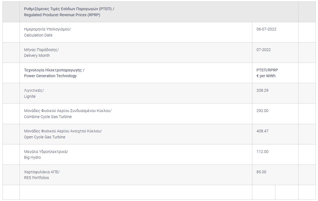
Task: Click the empty cell right of 85.00
Action: (x=307, y=175)
